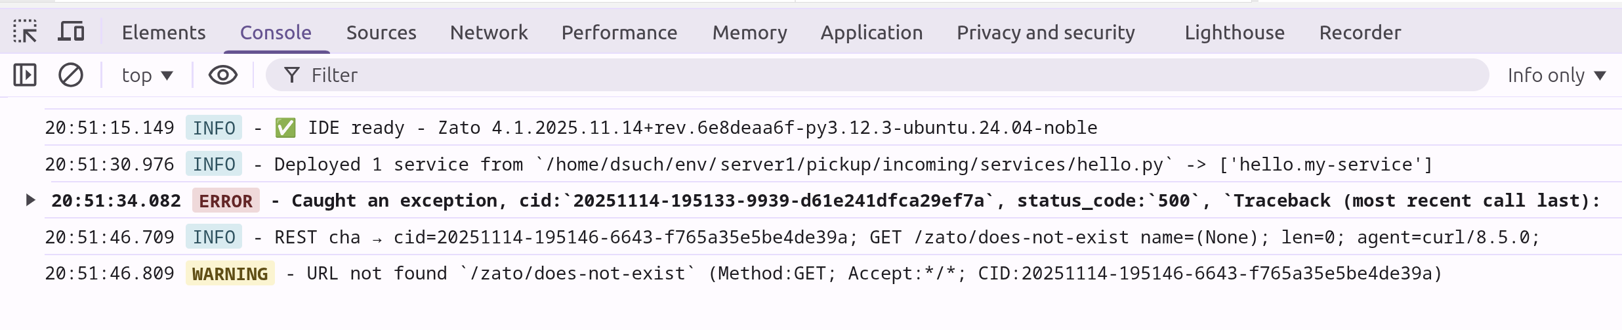
Task: Switch to the Elements tab
Action: (x=163, y=33)
